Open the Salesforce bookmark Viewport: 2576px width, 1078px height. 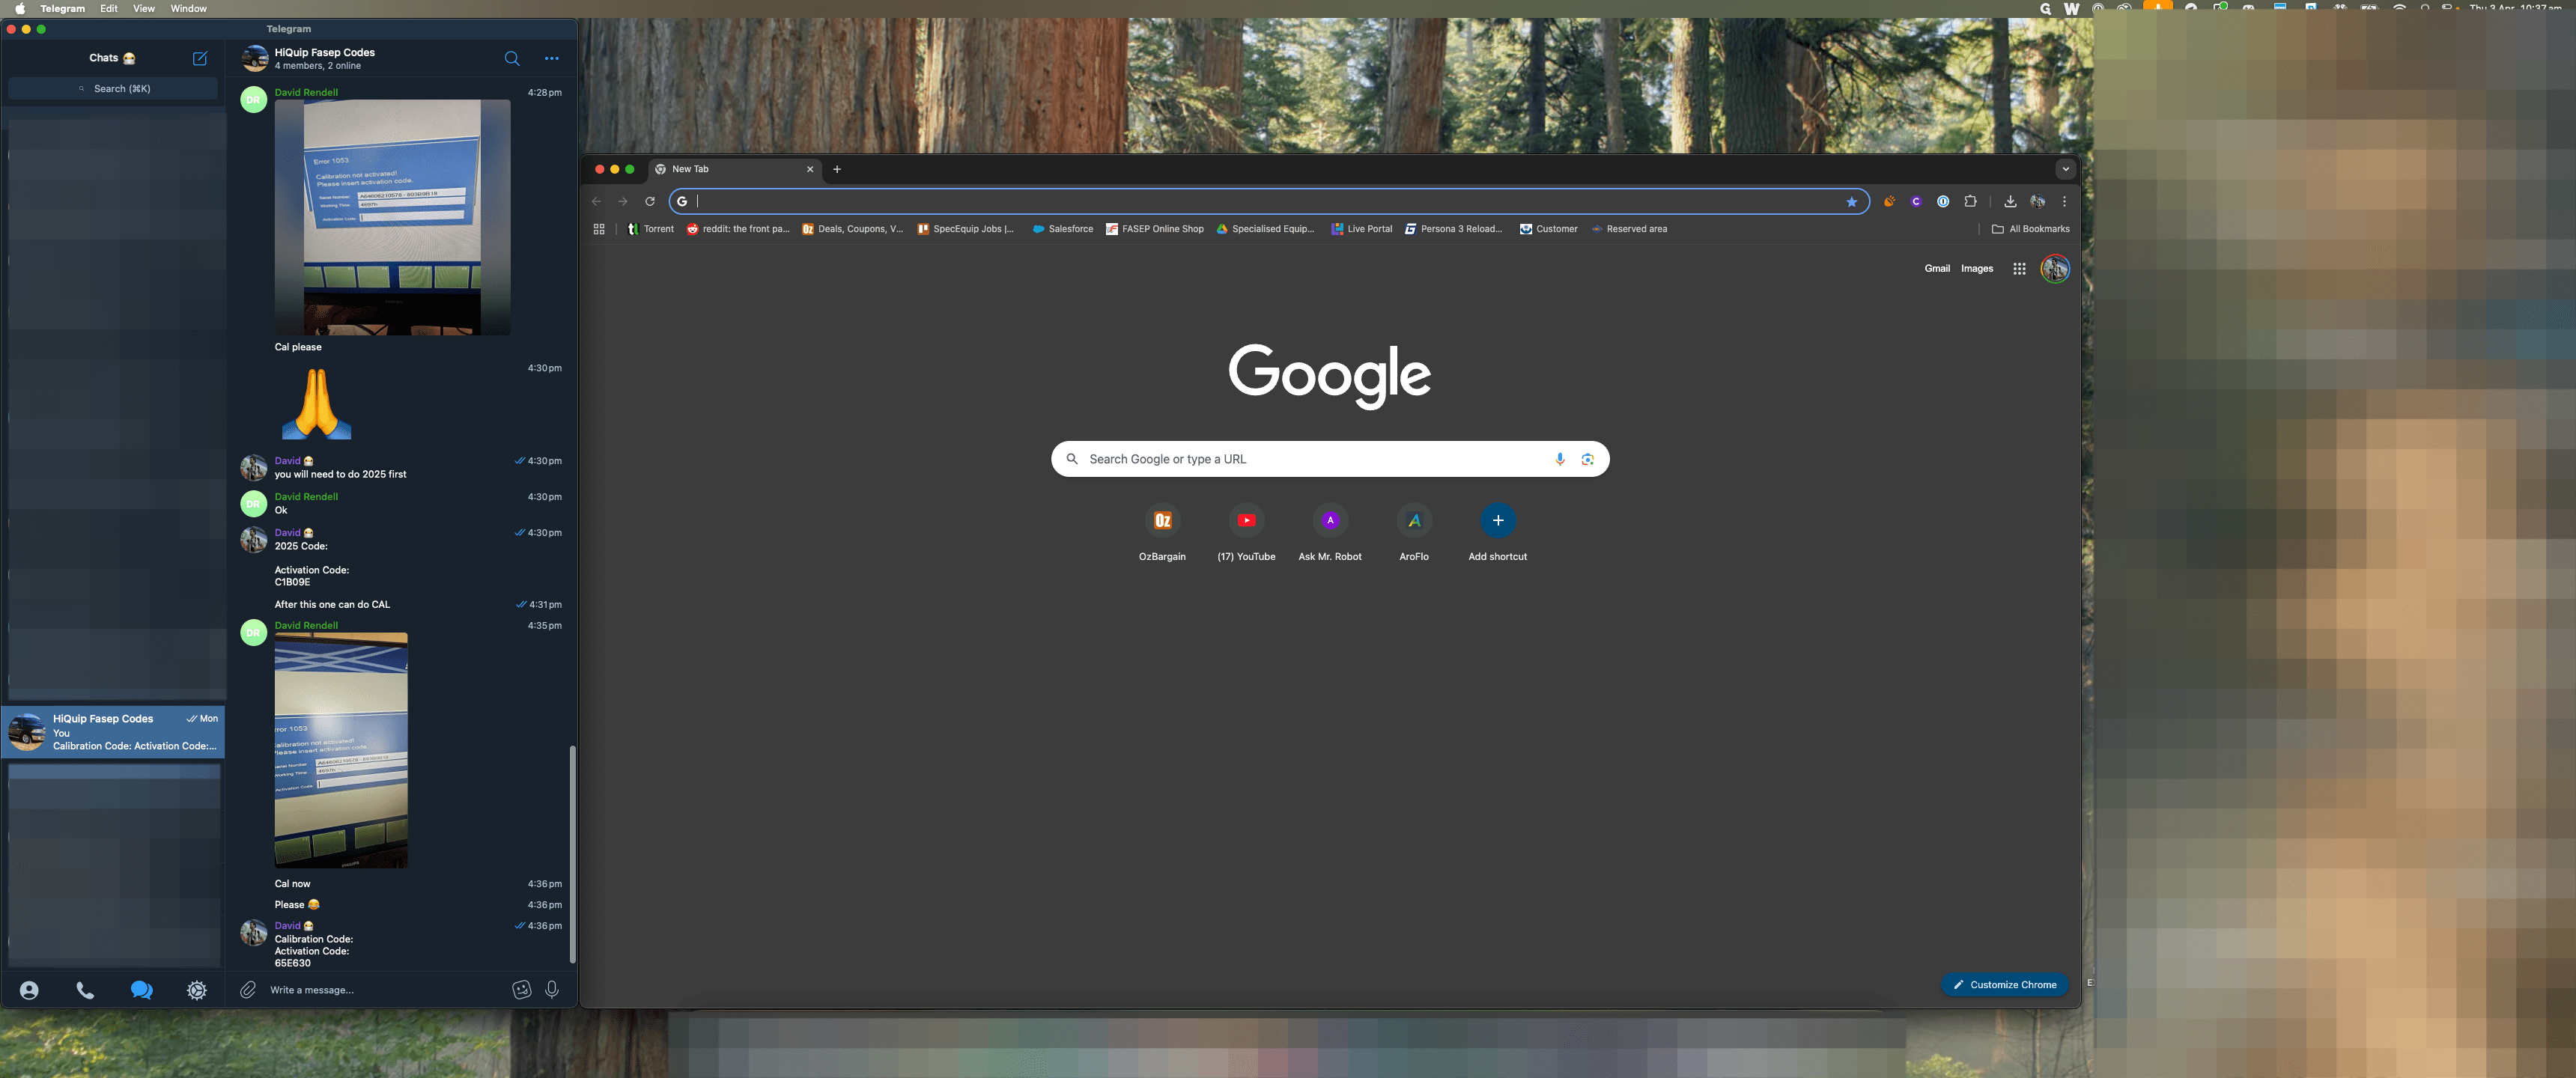1062,229
